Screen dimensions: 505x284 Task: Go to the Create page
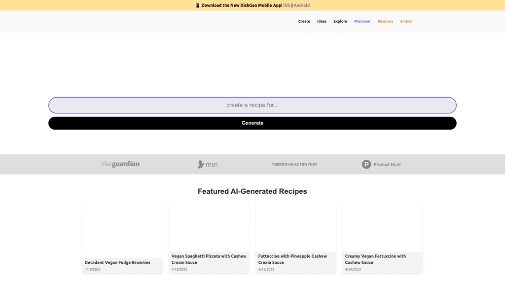coord(304,21)
